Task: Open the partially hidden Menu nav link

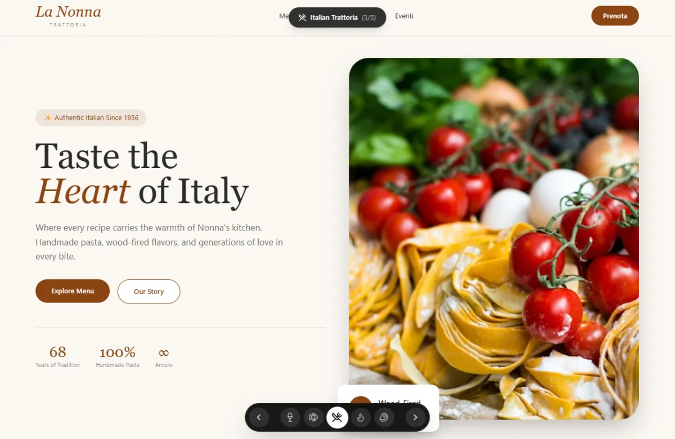Action: click(284, 16)
